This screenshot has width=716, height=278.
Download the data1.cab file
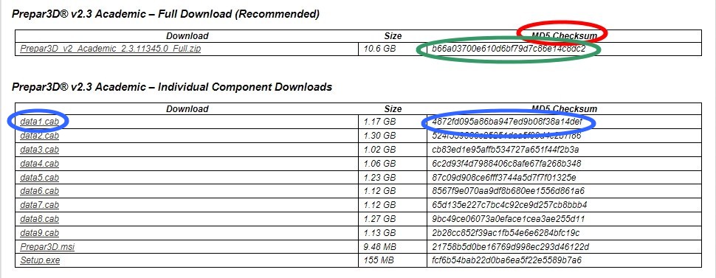pyautogui.click(x=39, y=122)
